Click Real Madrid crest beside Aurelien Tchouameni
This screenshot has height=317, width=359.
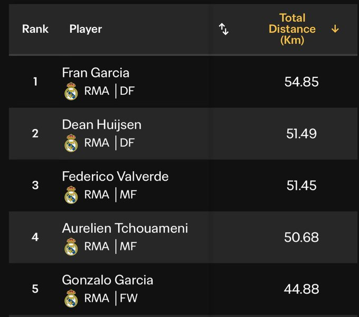[71, 246]
